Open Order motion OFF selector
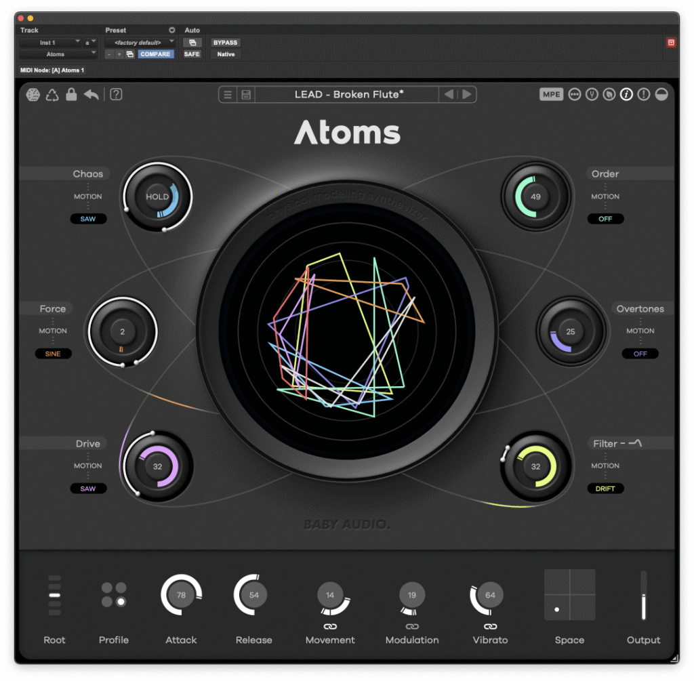This screenshot has height=681, width=694. click(605, 219)
